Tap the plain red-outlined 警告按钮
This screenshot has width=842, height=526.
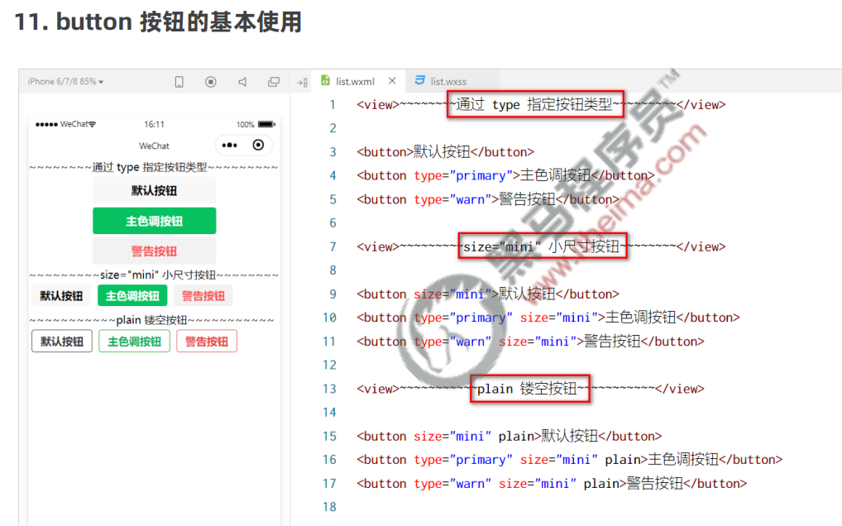coord(207,342)
